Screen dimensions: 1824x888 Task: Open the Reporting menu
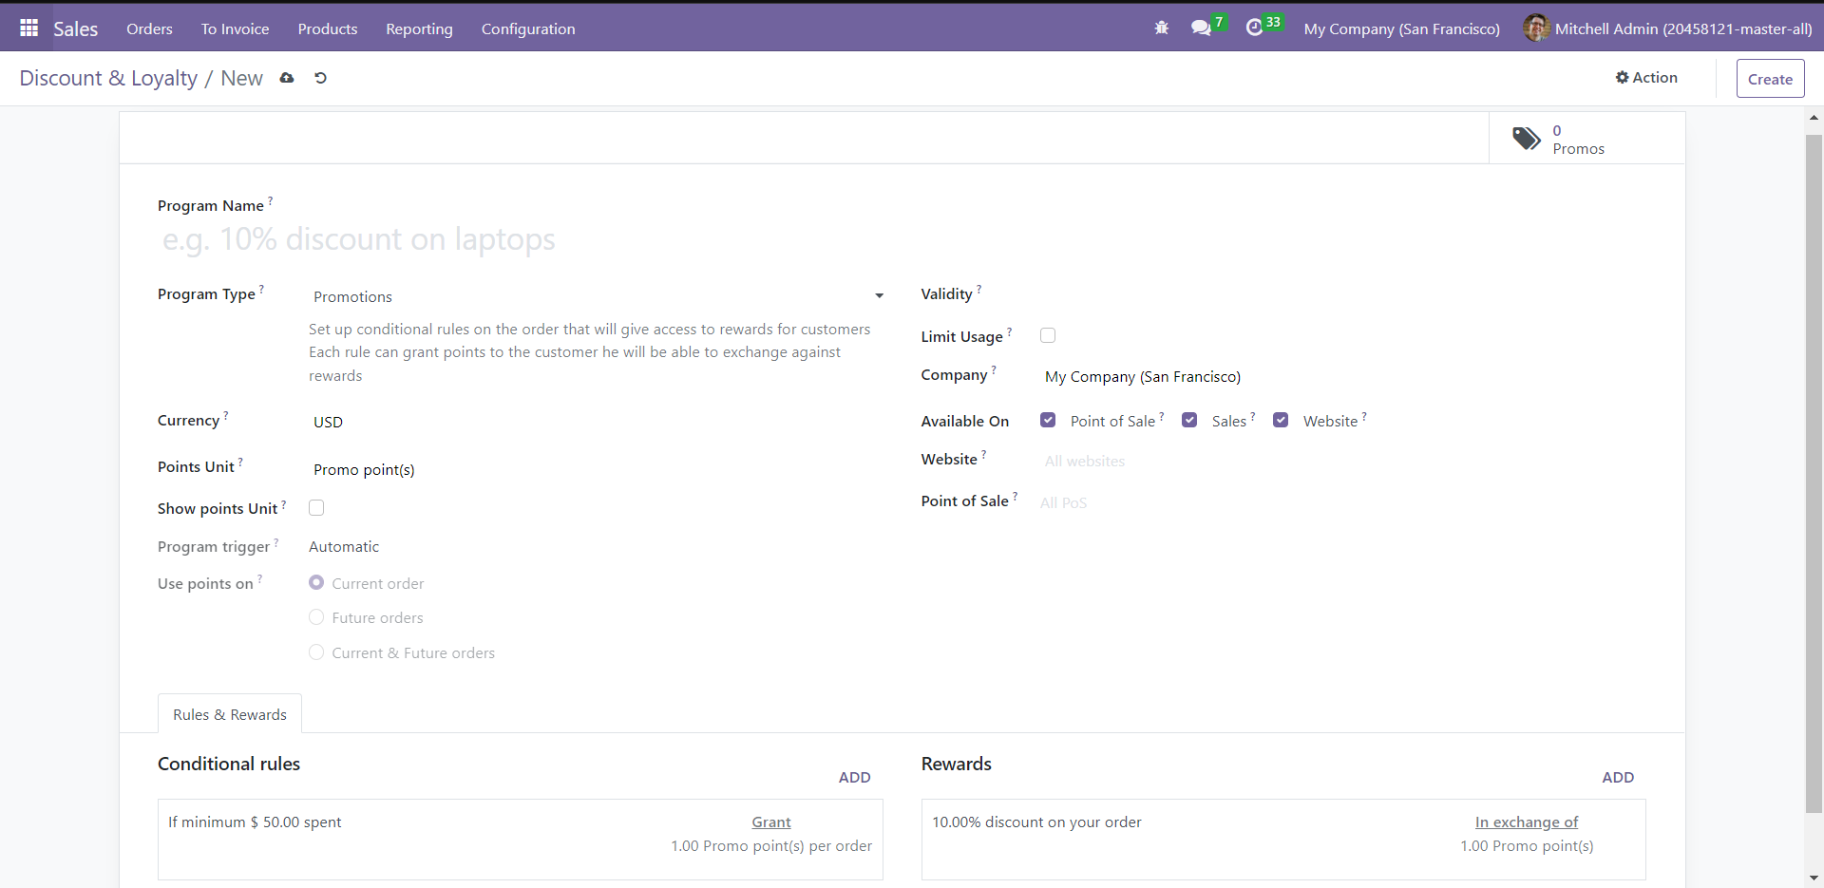pos(419,28)
